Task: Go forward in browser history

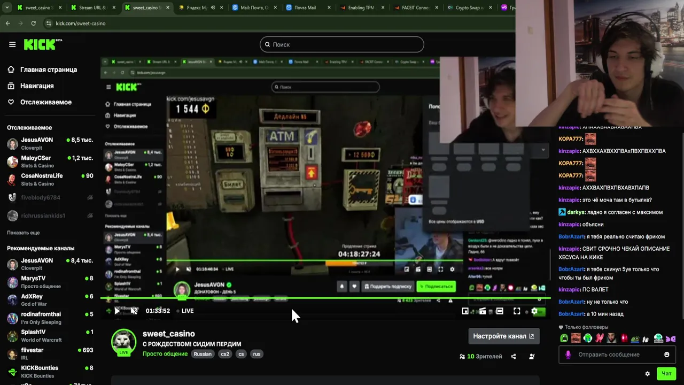Action: coord(20,24)
